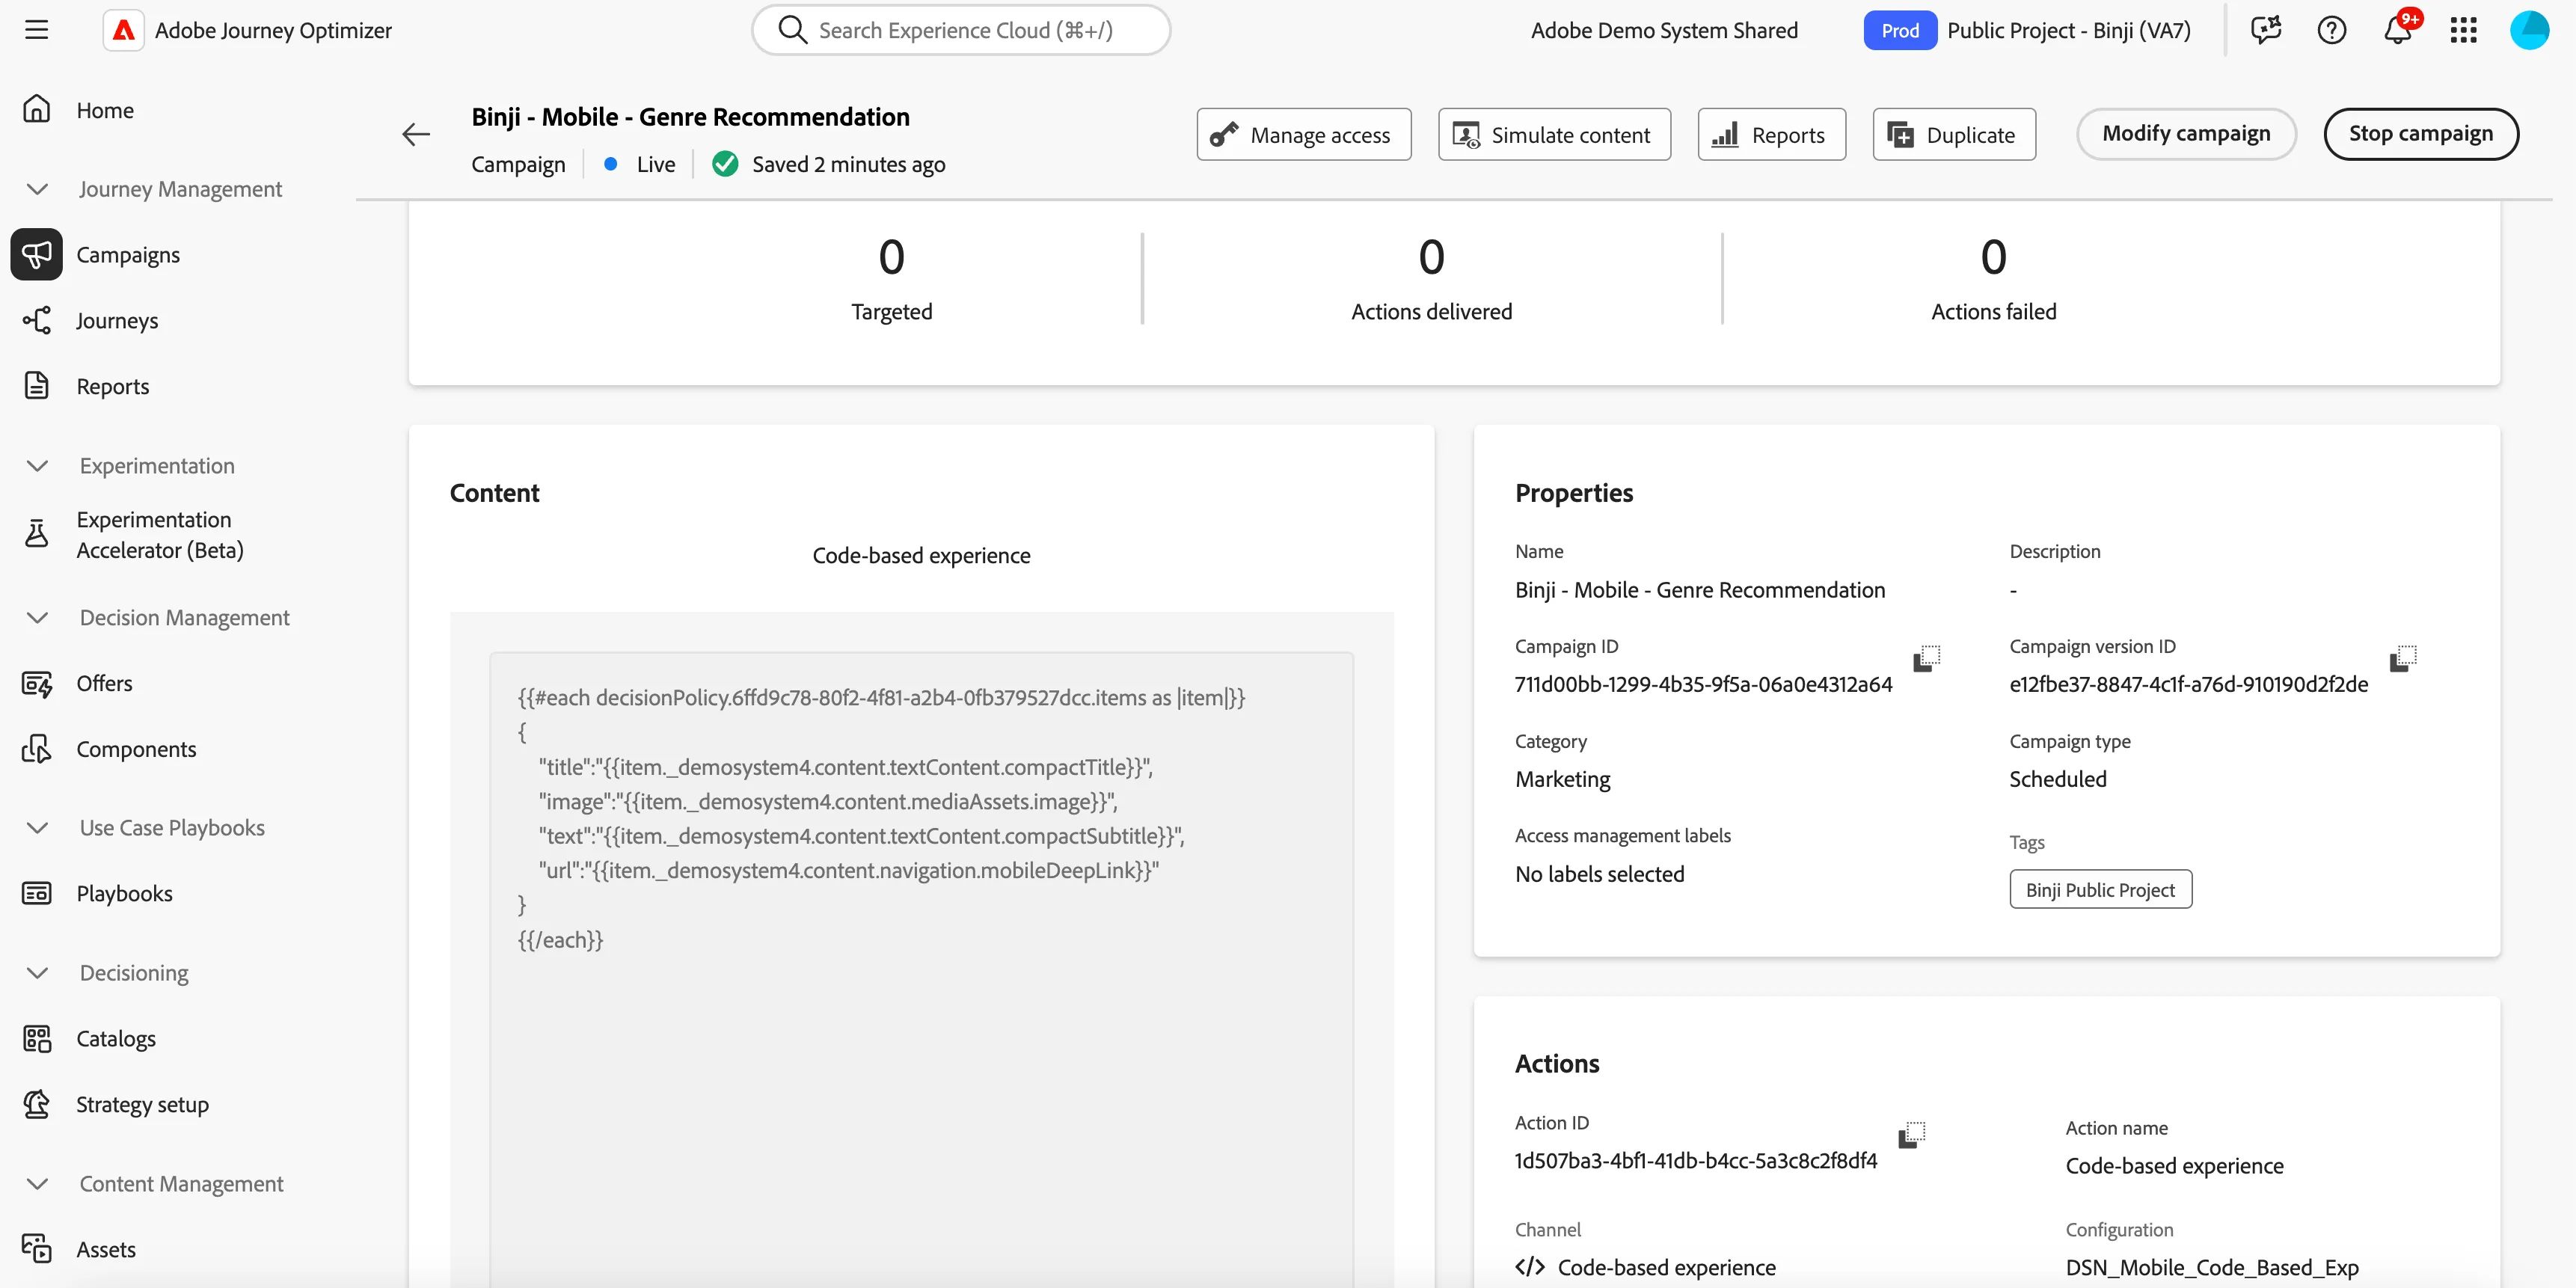Open the hamburger navigation menu
The image size is (2576, 1288).
click(x=37, y=30)
